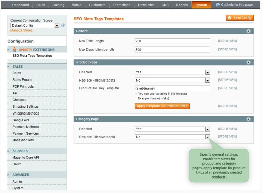262x193 pixels.
Task: Expand the Amasty Extensions group arrow
Action: [8, 49]
